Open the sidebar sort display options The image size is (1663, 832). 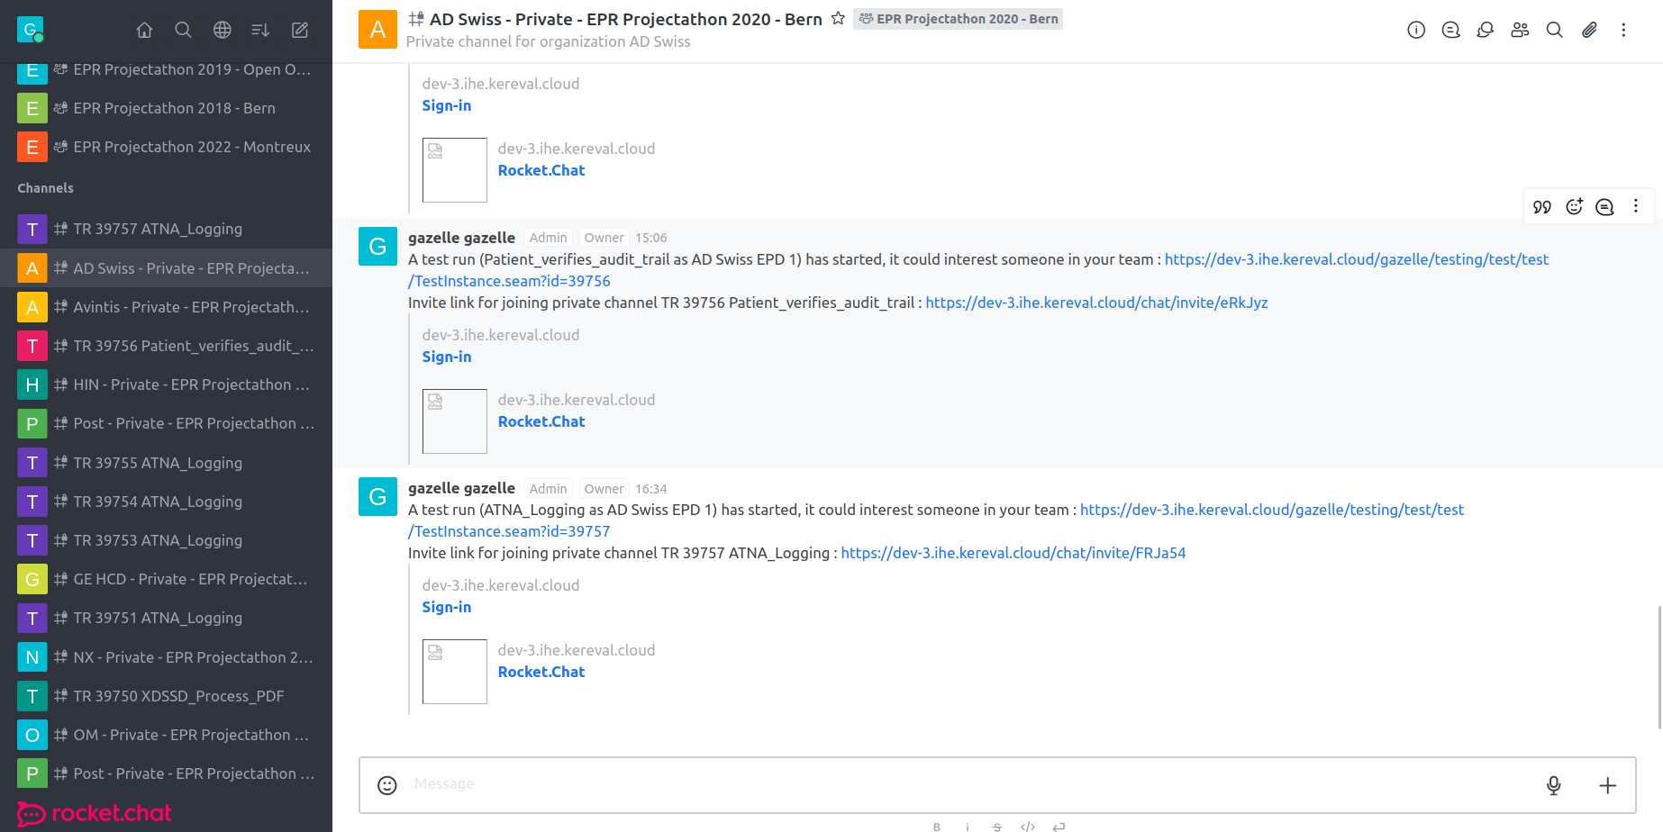click(260, 30)
